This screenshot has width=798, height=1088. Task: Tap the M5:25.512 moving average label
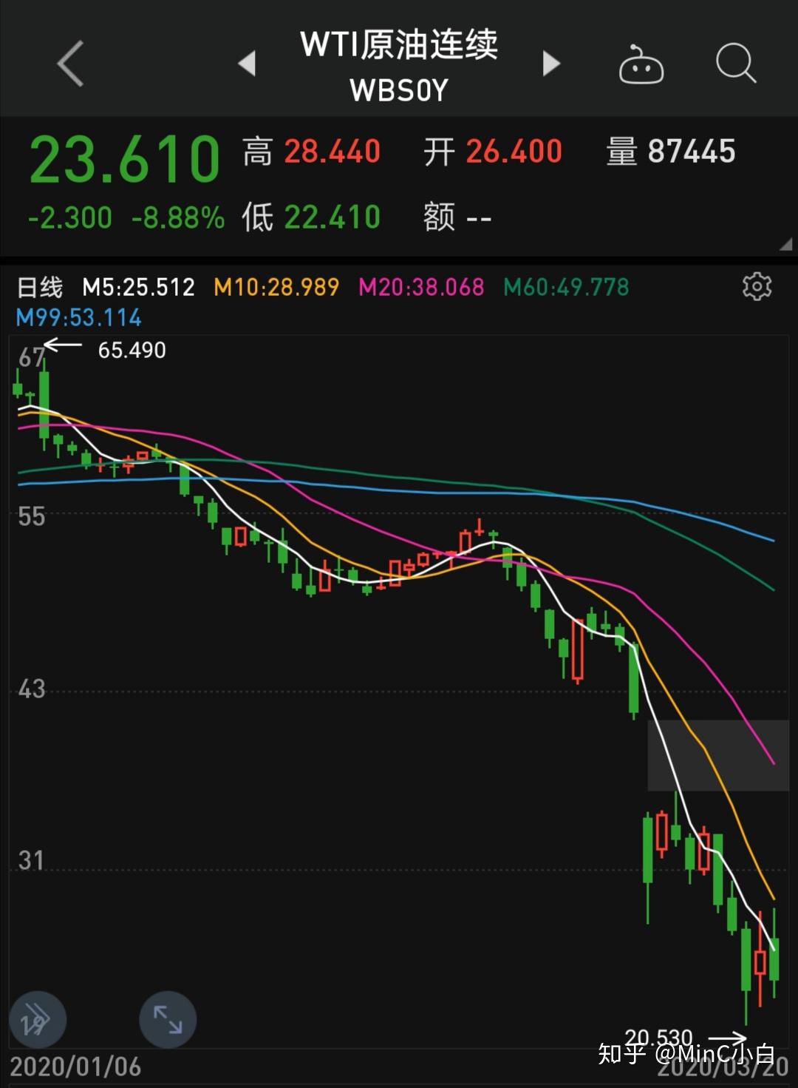[138, 287]
